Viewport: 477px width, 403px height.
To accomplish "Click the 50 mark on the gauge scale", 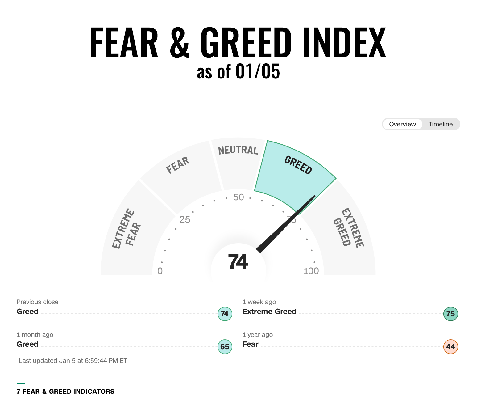I will pos(238,197).
